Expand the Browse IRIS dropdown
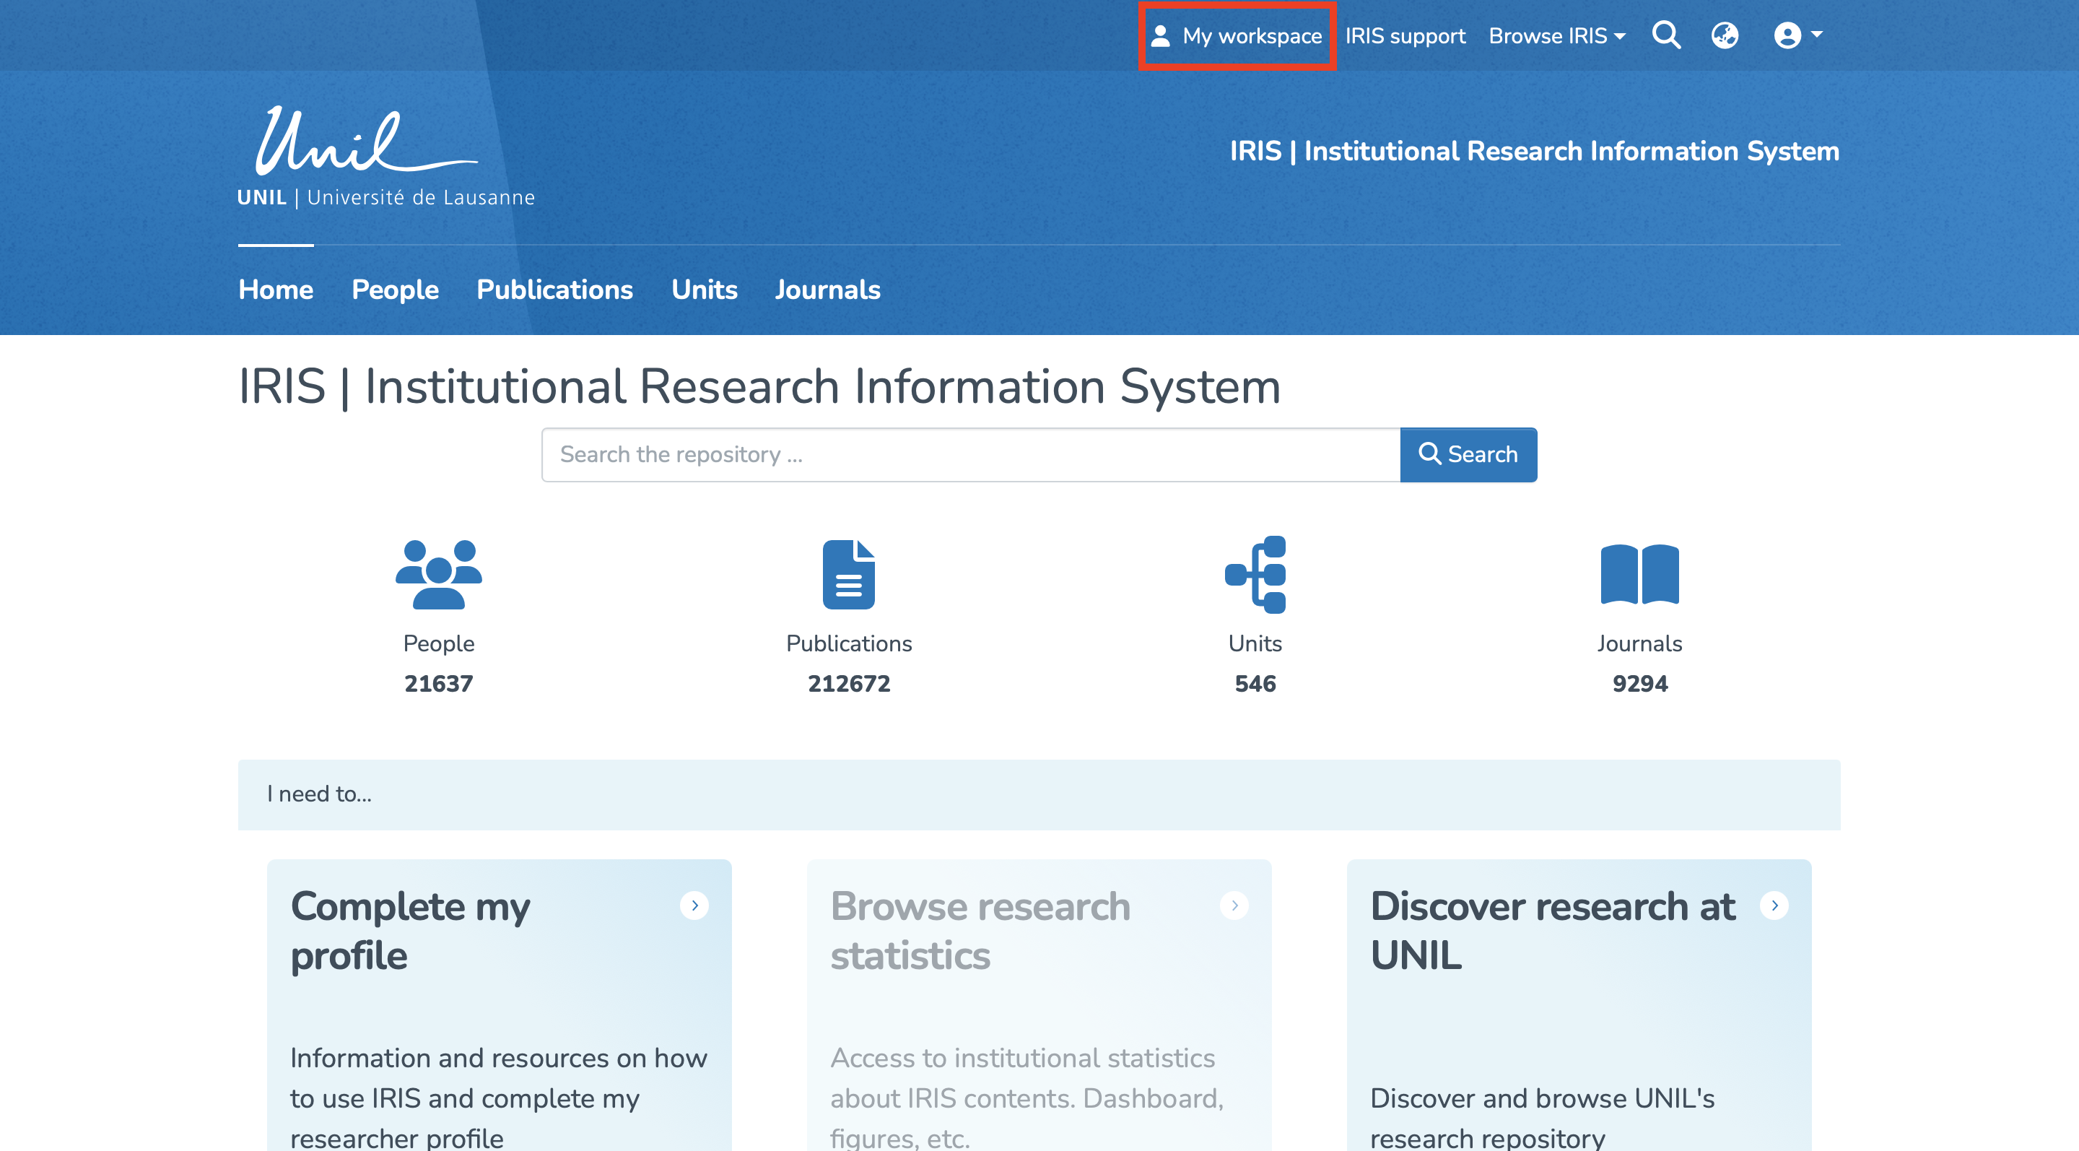The width and height of the screenshot is (2079, 1151). (1557, 36)
